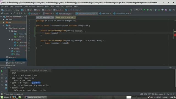
Task: Switch to the Main.java editor tab
Action: click(x=35, y=13)
